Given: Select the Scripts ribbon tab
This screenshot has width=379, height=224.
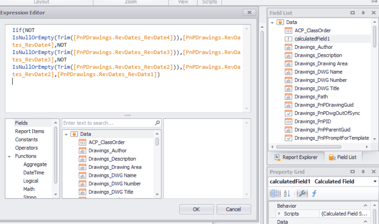Looking at the screenshot, I should click(x=209, y=1).
